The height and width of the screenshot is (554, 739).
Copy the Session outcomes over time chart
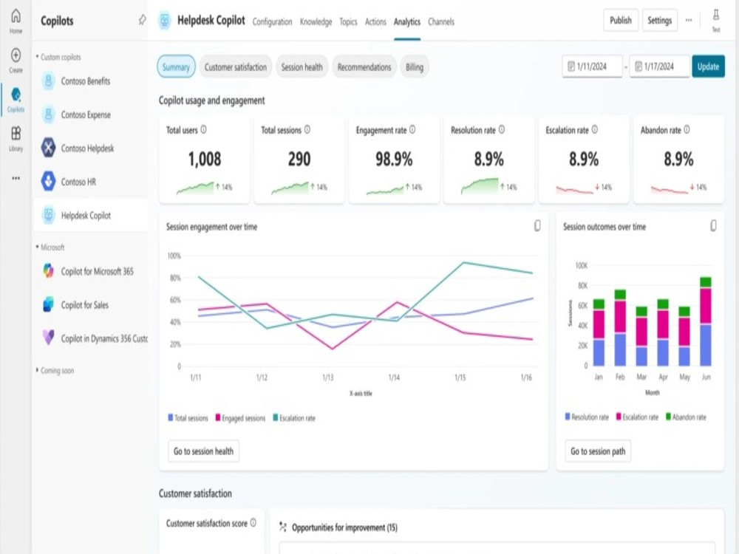pyautogui.click(x=714, y=225)
